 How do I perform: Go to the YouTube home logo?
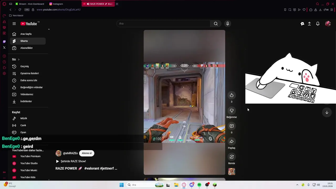[29, 24]
